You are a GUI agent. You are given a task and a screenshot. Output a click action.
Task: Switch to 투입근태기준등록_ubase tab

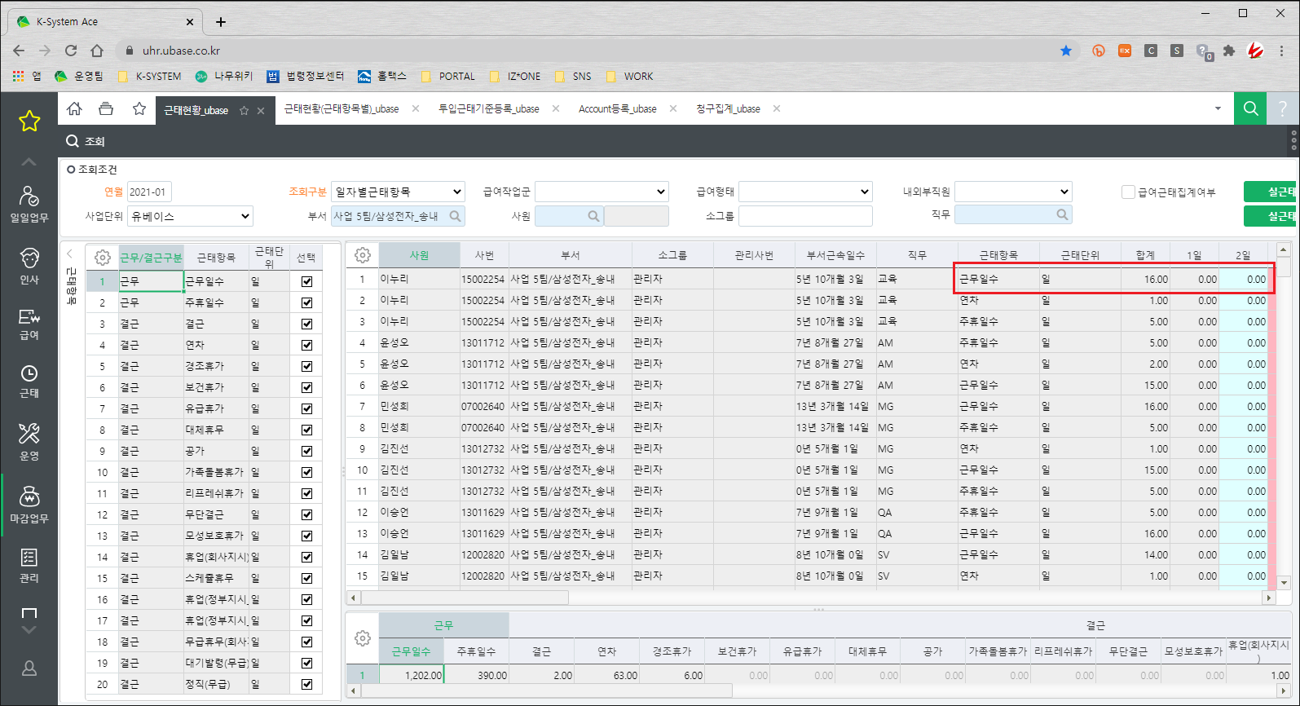489,108
